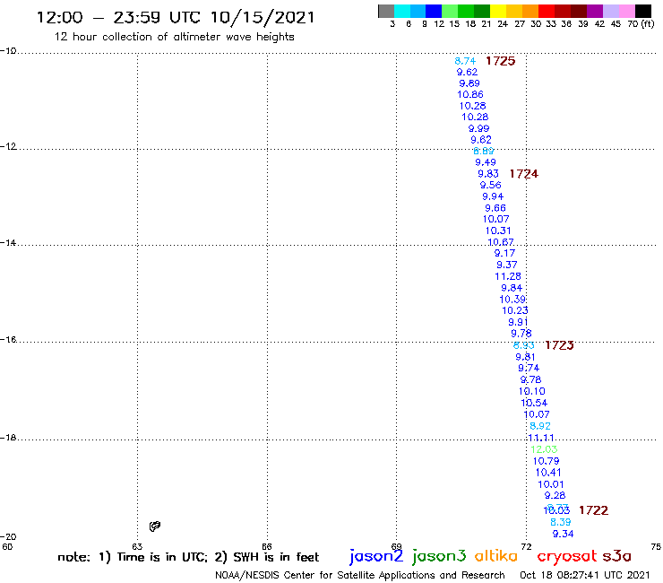Click the wave height value '11.28'

pos(508,276)
